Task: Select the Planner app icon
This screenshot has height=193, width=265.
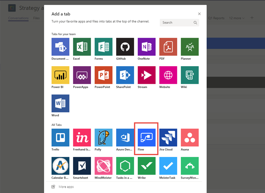Action: coord(190,47)
